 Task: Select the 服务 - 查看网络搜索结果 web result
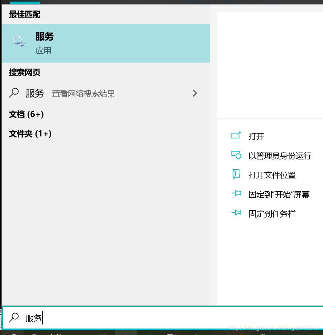(x=106, y=93)
